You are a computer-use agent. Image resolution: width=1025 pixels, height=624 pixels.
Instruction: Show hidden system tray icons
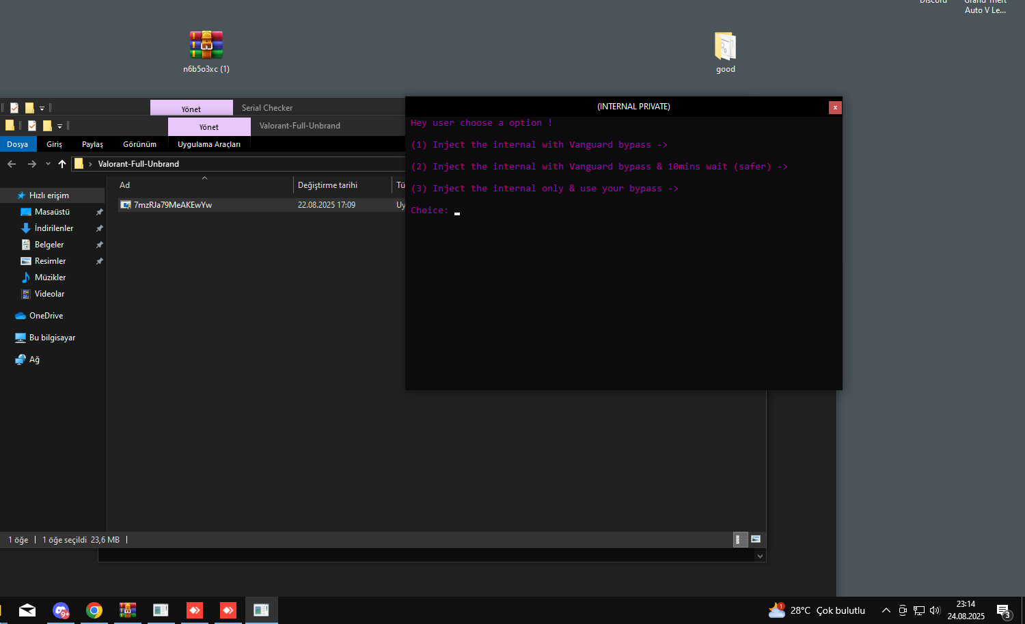coord(886,610)
